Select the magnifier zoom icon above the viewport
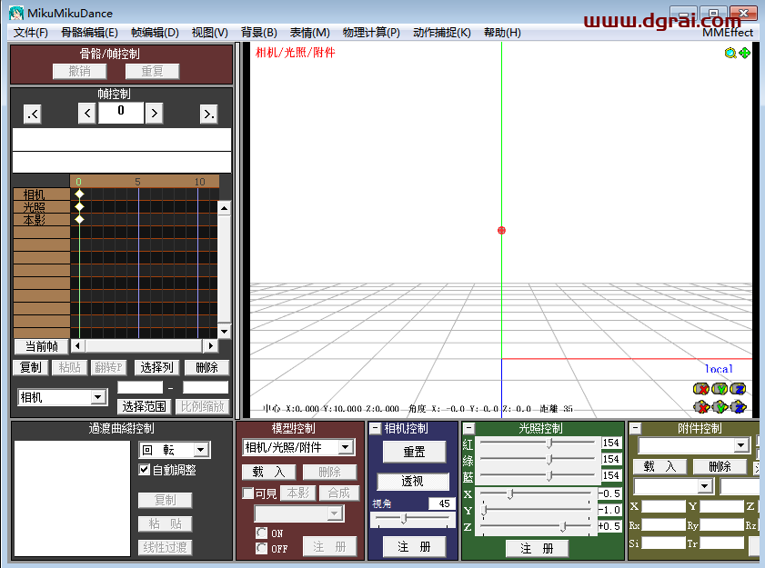The image size is (765, 568). click(731, 54)
